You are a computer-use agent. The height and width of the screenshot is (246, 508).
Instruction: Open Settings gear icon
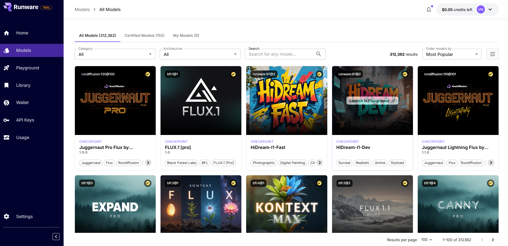(6, 216)
